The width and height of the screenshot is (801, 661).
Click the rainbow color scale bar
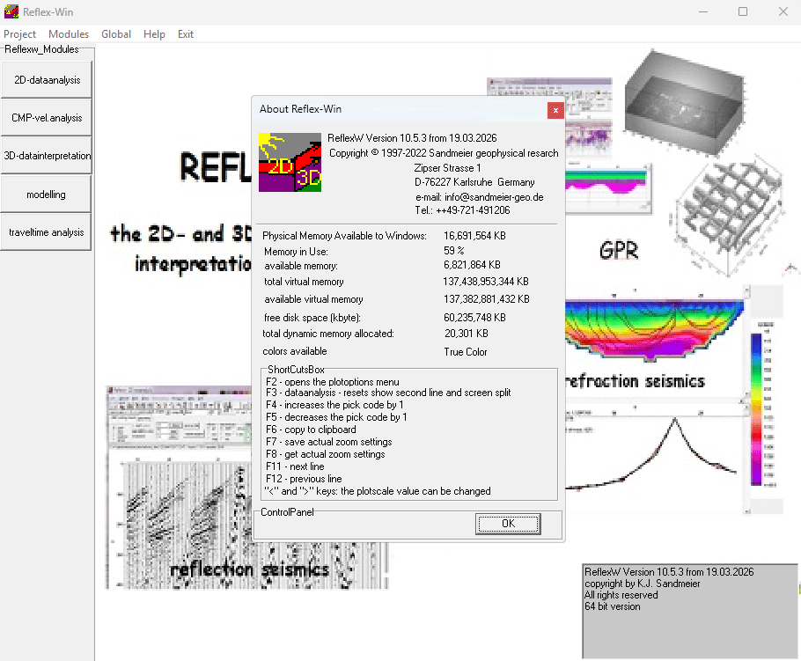[757, 408]
